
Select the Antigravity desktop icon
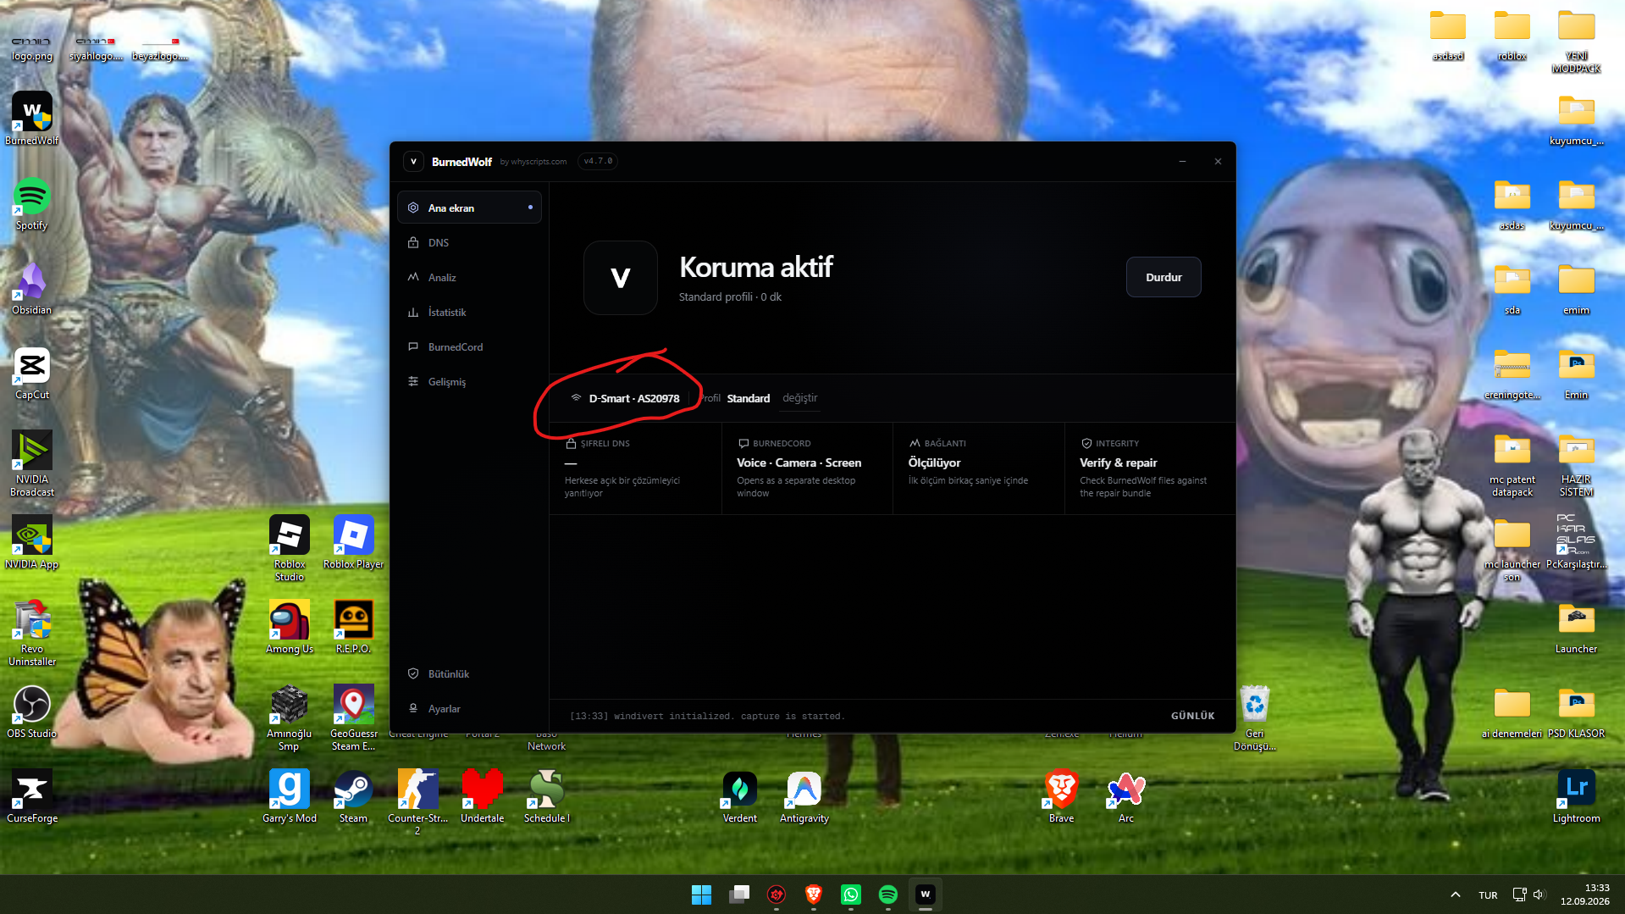click(x=804, y=796)
